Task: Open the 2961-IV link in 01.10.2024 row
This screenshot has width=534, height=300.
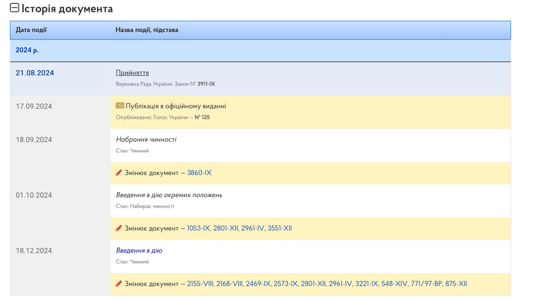Action: pos(253,228)
